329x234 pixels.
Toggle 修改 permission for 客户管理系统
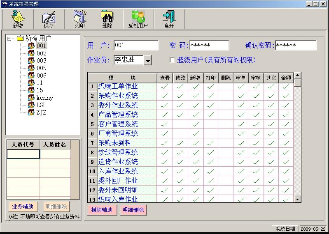click(180, 124)
